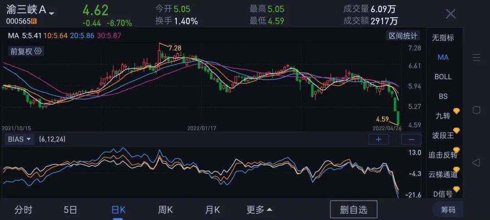The width and height of the screenshot is (490, 220).
Task: Zoom in chart with plus button
Action: (378, 139)
